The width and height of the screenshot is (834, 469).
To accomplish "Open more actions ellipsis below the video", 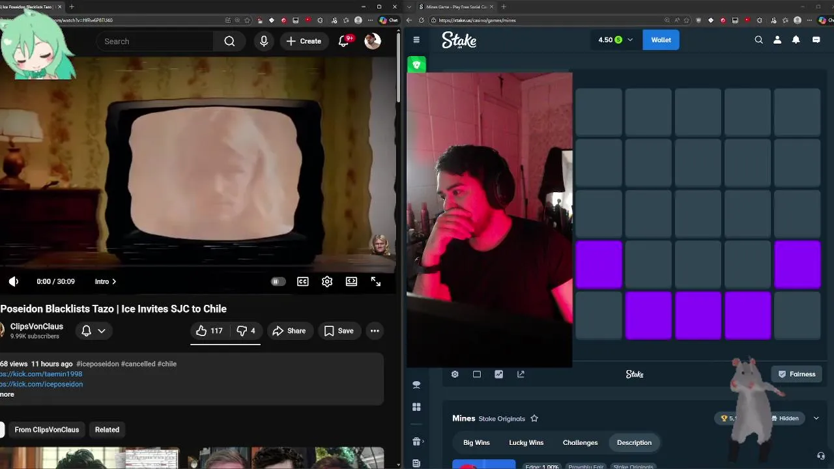I will click(375, 331).
